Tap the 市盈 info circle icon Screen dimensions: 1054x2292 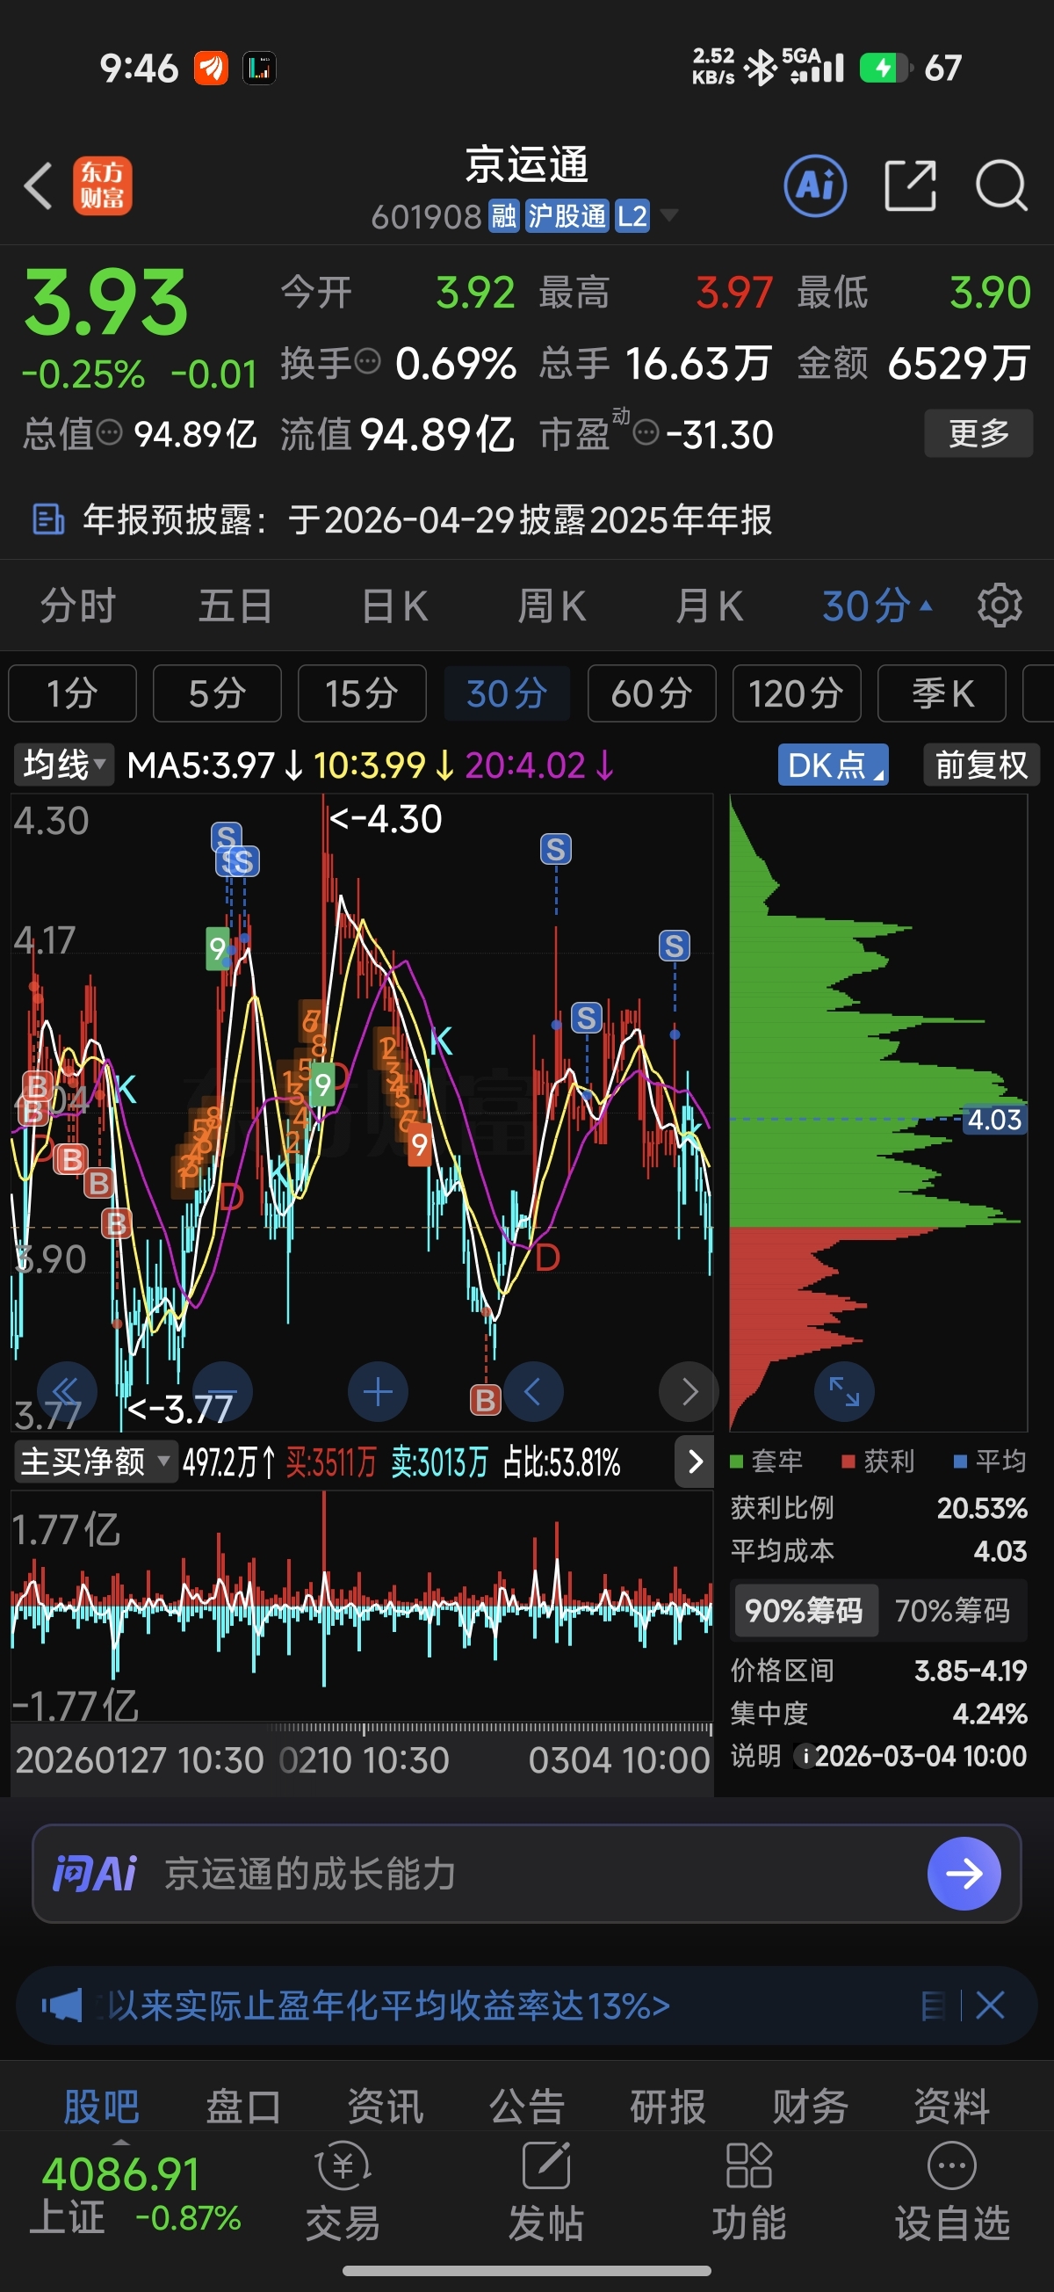pyautogui.click(x=646, y=432)
